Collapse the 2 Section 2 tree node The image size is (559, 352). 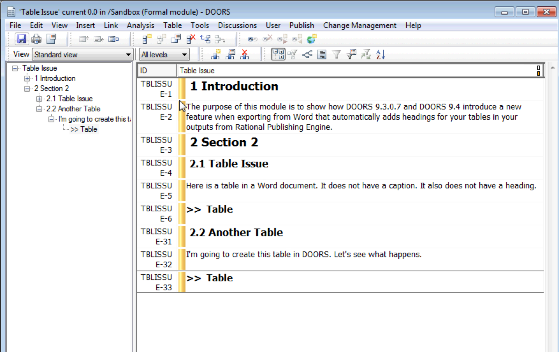pos(27,88)
